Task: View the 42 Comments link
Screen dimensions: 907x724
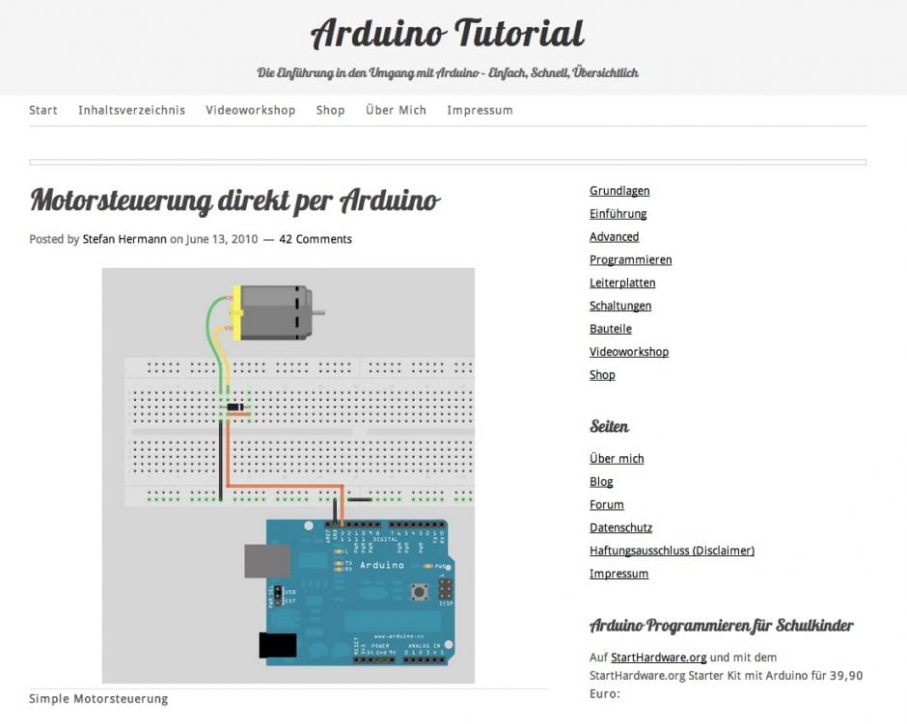Action: [316, 239]
